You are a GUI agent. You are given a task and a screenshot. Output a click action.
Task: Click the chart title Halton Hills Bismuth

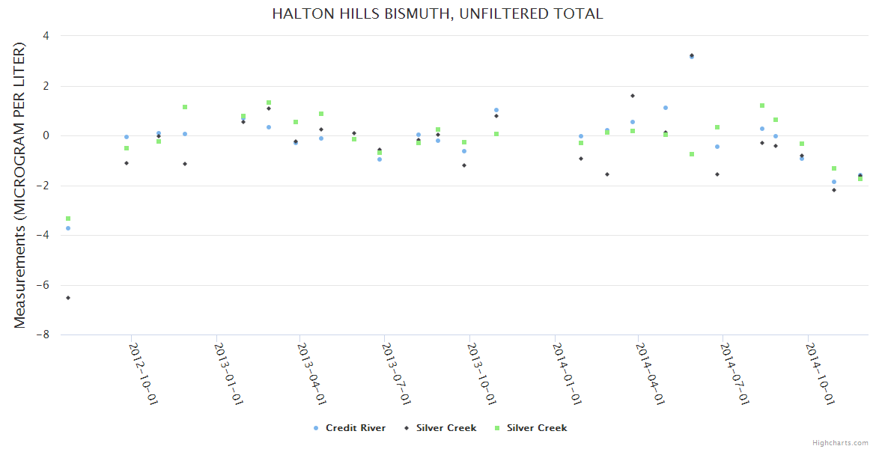point(437,13)
